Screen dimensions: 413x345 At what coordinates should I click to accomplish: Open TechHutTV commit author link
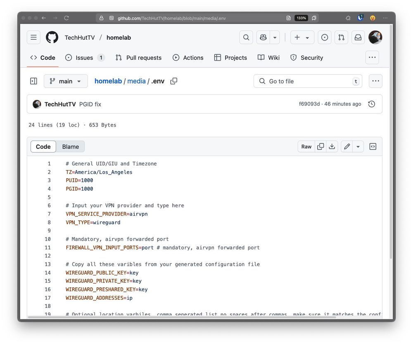[60, 104]
